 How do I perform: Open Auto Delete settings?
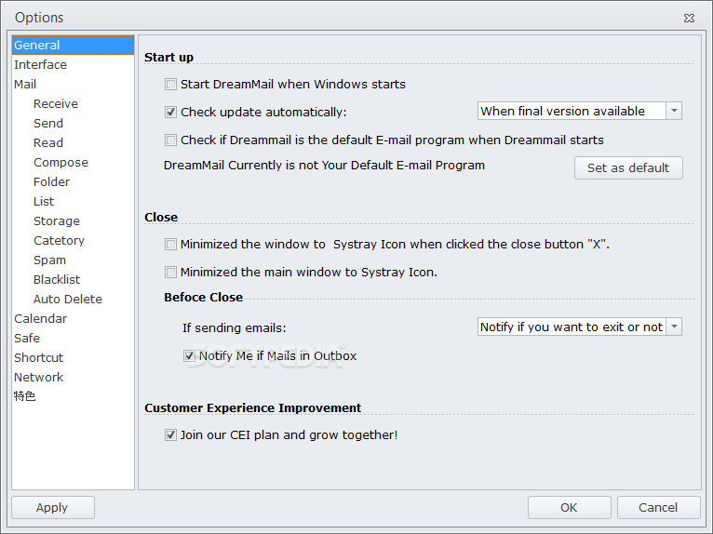68,299
